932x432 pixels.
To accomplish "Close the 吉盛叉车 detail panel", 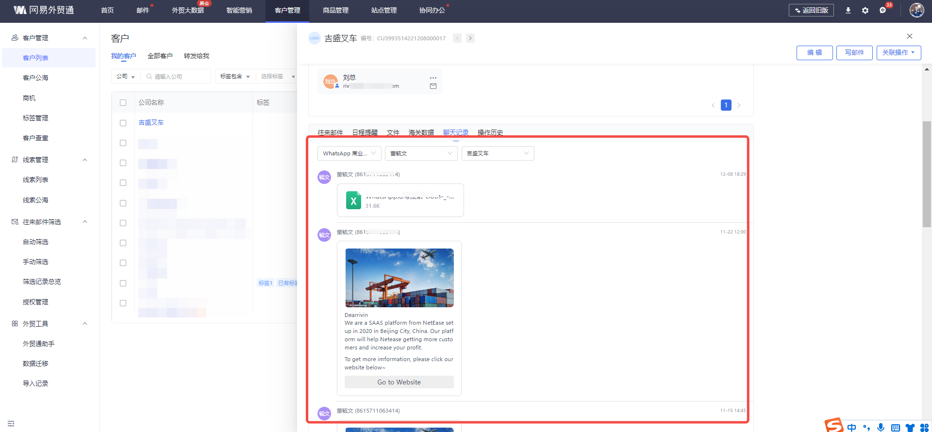I will [x=910, y=36].
